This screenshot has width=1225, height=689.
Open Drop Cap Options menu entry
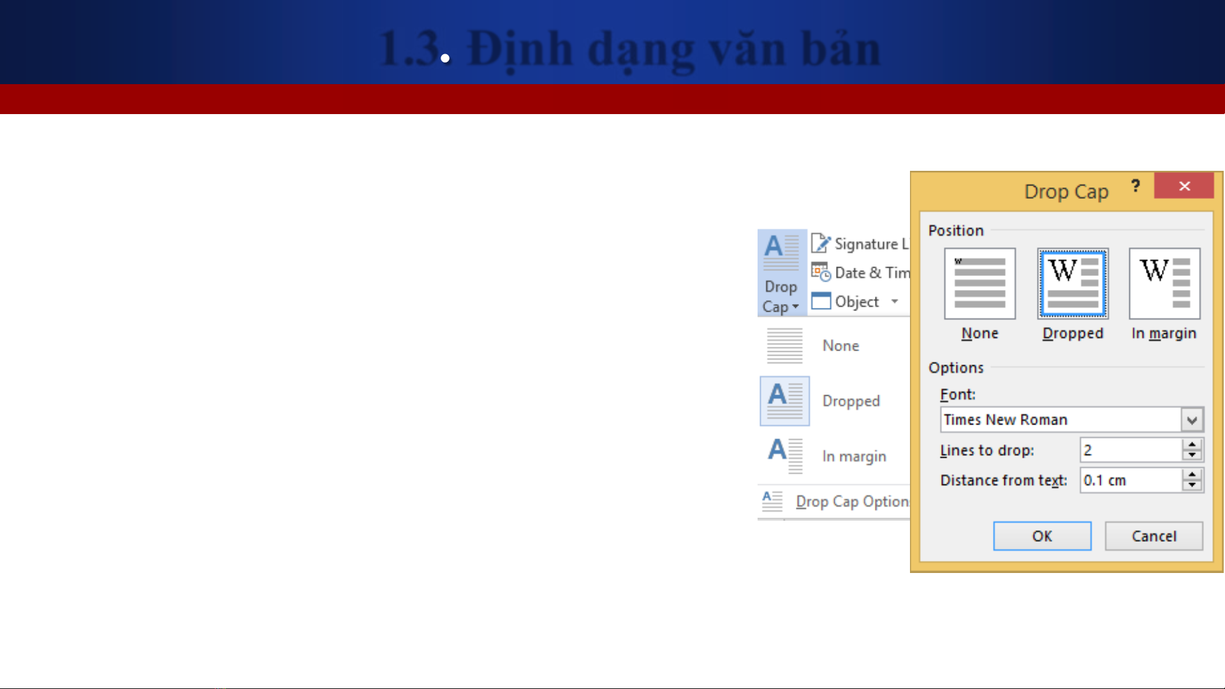coord(834,502)
